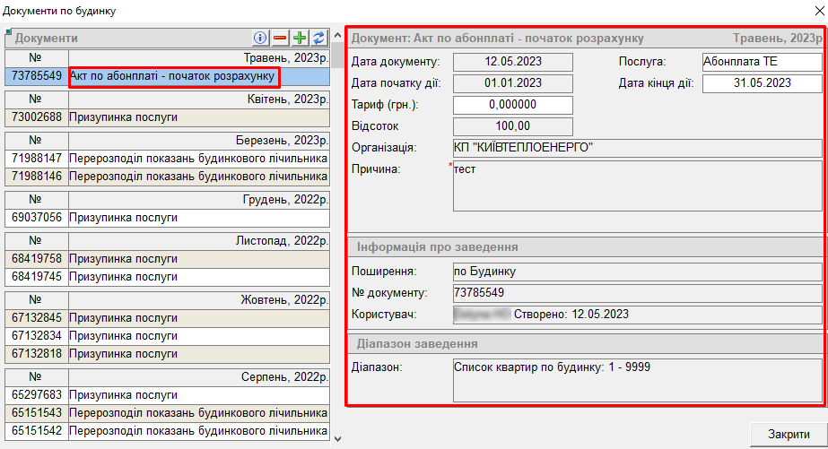Click the Дата кінця дії date field
Screen dimensions: 828x449
click(762, 83)
